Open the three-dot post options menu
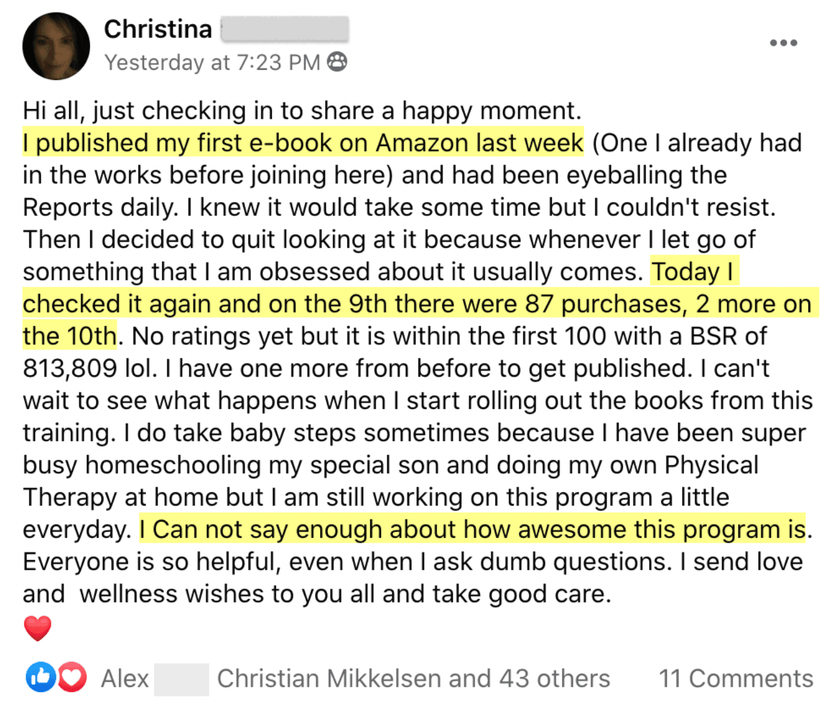Viewport: 837px width, 710px height. pos(783,43)
